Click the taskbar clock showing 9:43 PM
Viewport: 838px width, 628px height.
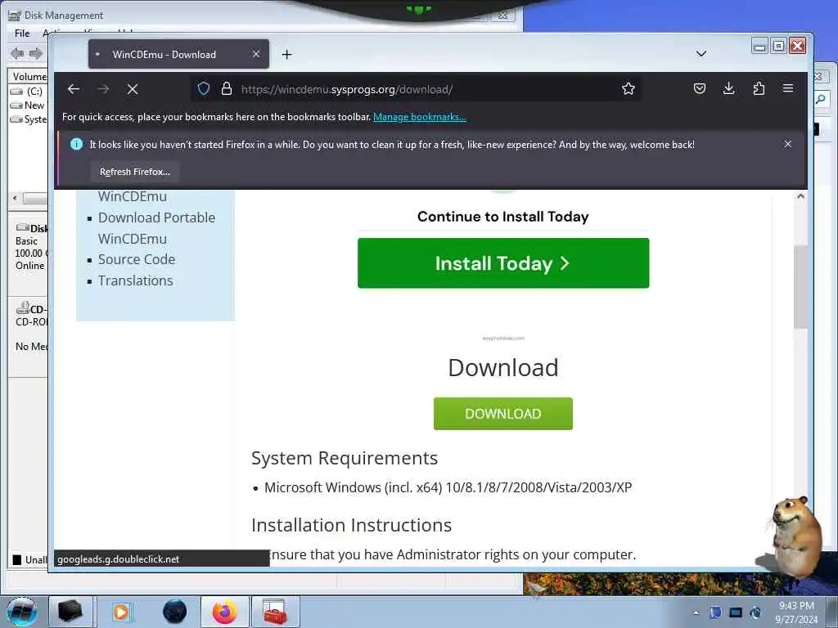pyautogui.click(x=796, y=612)
